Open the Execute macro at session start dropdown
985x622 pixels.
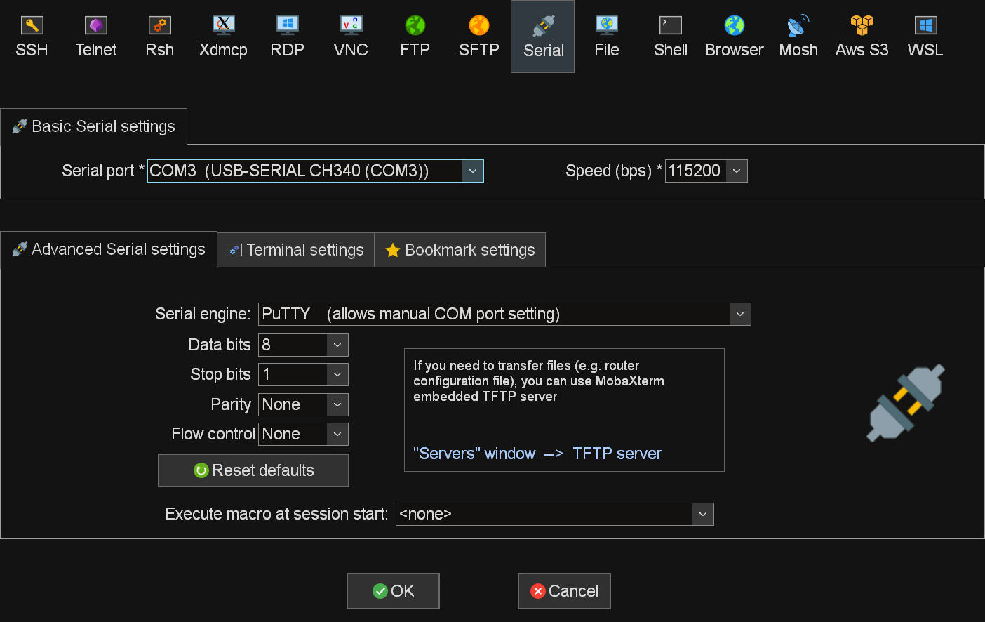click(x=703, y=514)
